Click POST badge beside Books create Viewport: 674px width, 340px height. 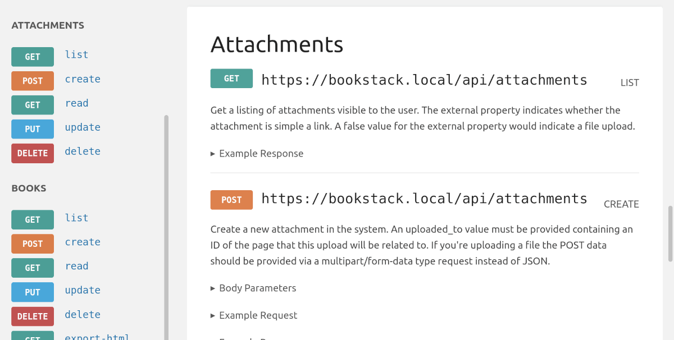pyautogui.click(x=33, y=243)
